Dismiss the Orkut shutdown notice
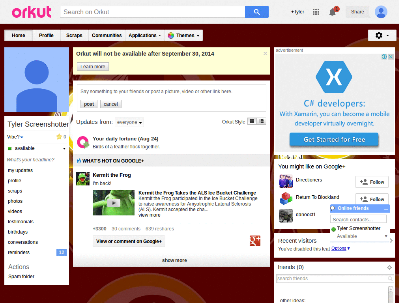 click(x=265, y=54)
